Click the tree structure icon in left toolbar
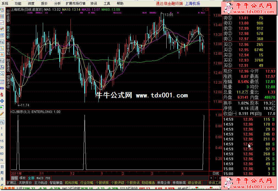 2,48
